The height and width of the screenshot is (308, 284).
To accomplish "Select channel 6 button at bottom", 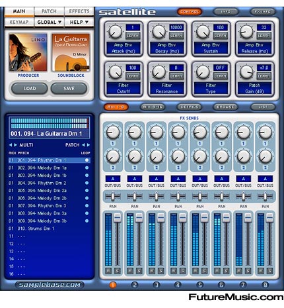I will [221, 285].
